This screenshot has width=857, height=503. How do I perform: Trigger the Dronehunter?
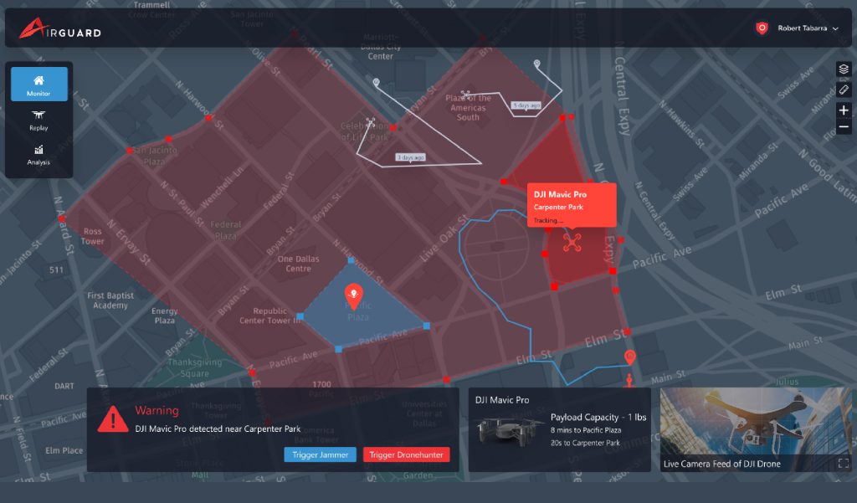coord(406,454)
